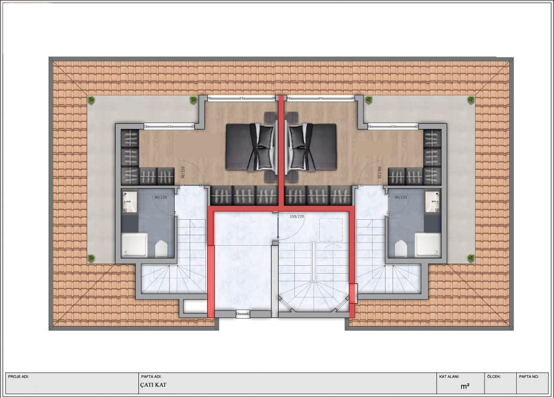The width and height of the screenshot is (554, 398).
Task: Select the left bedroom 90/210 door label
Action: pyautogui.click(x=183, y=172)
